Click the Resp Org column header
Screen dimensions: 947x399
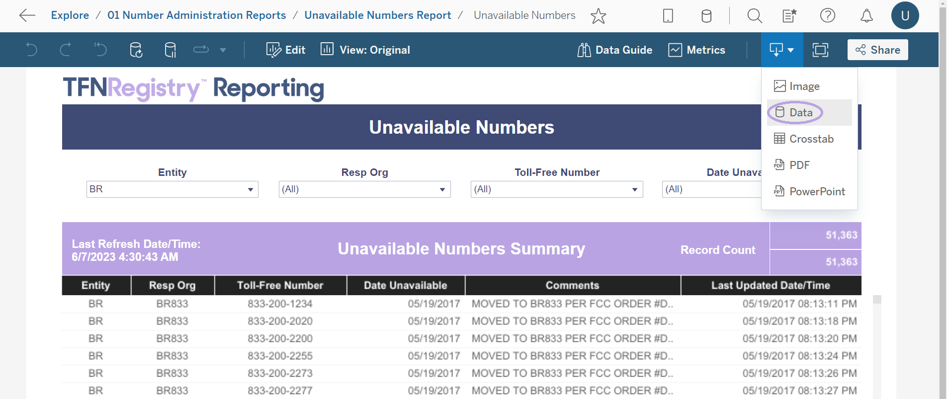coord(172,285)
